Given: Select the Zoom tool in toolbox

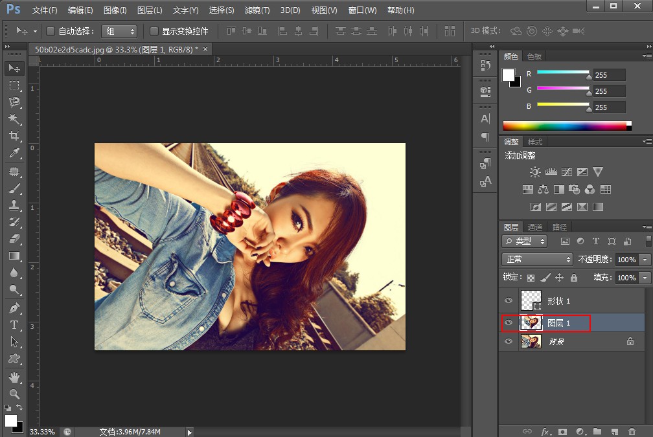Looking at the screenshot, I should (14, 394).
